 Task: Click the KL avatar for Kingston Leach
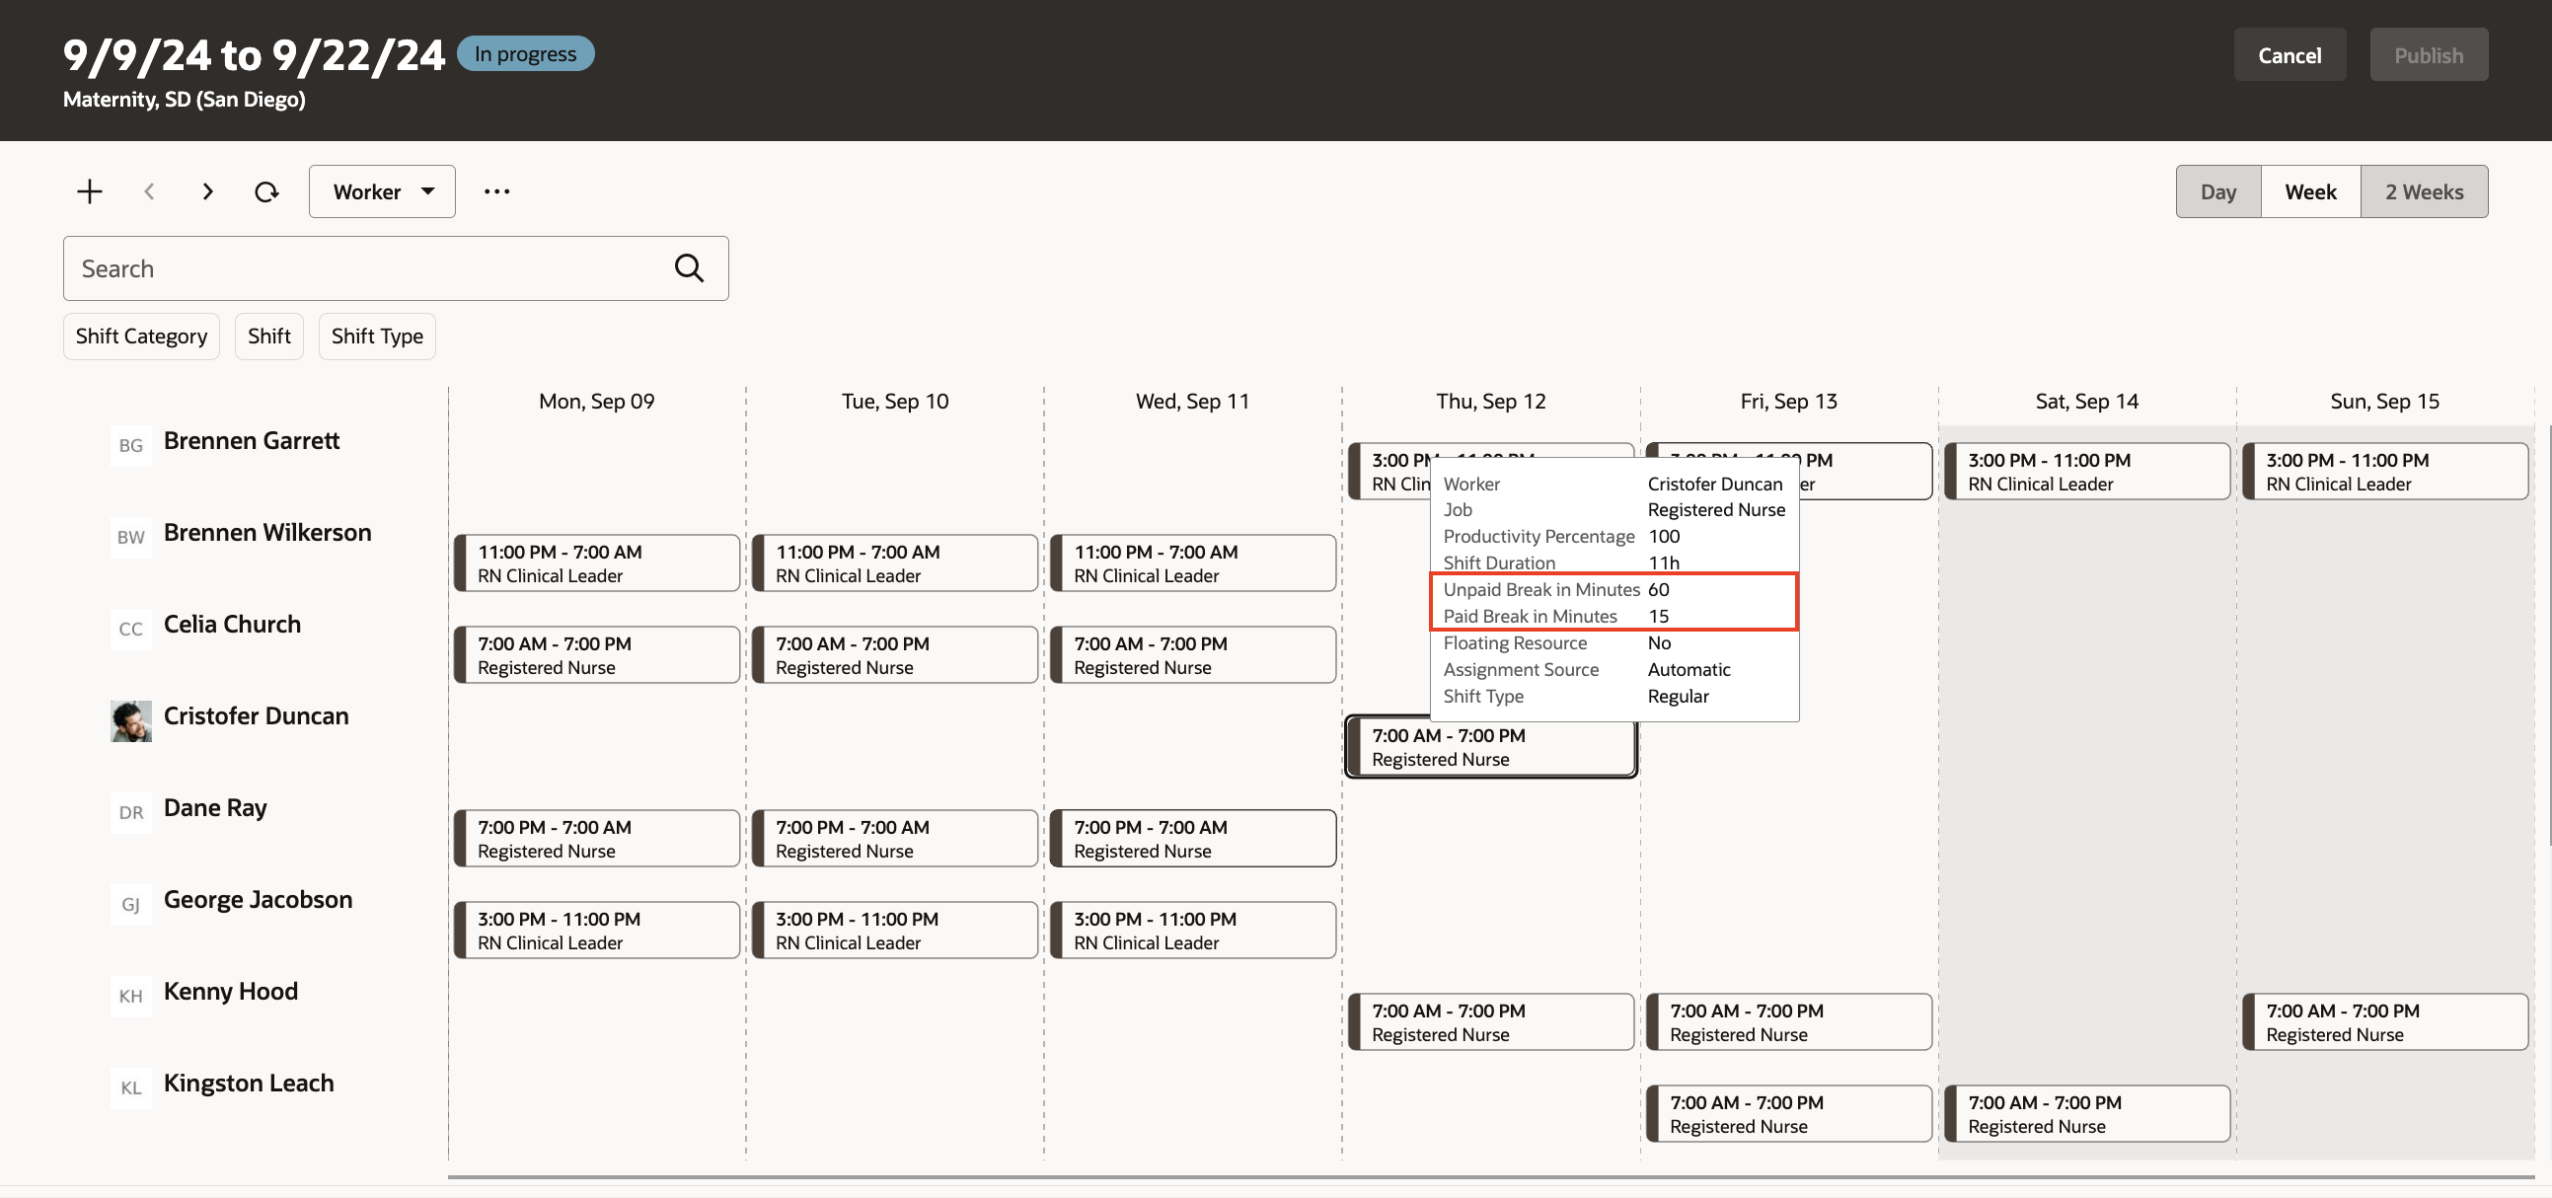pyautogui.click(x=131, y=1087)
